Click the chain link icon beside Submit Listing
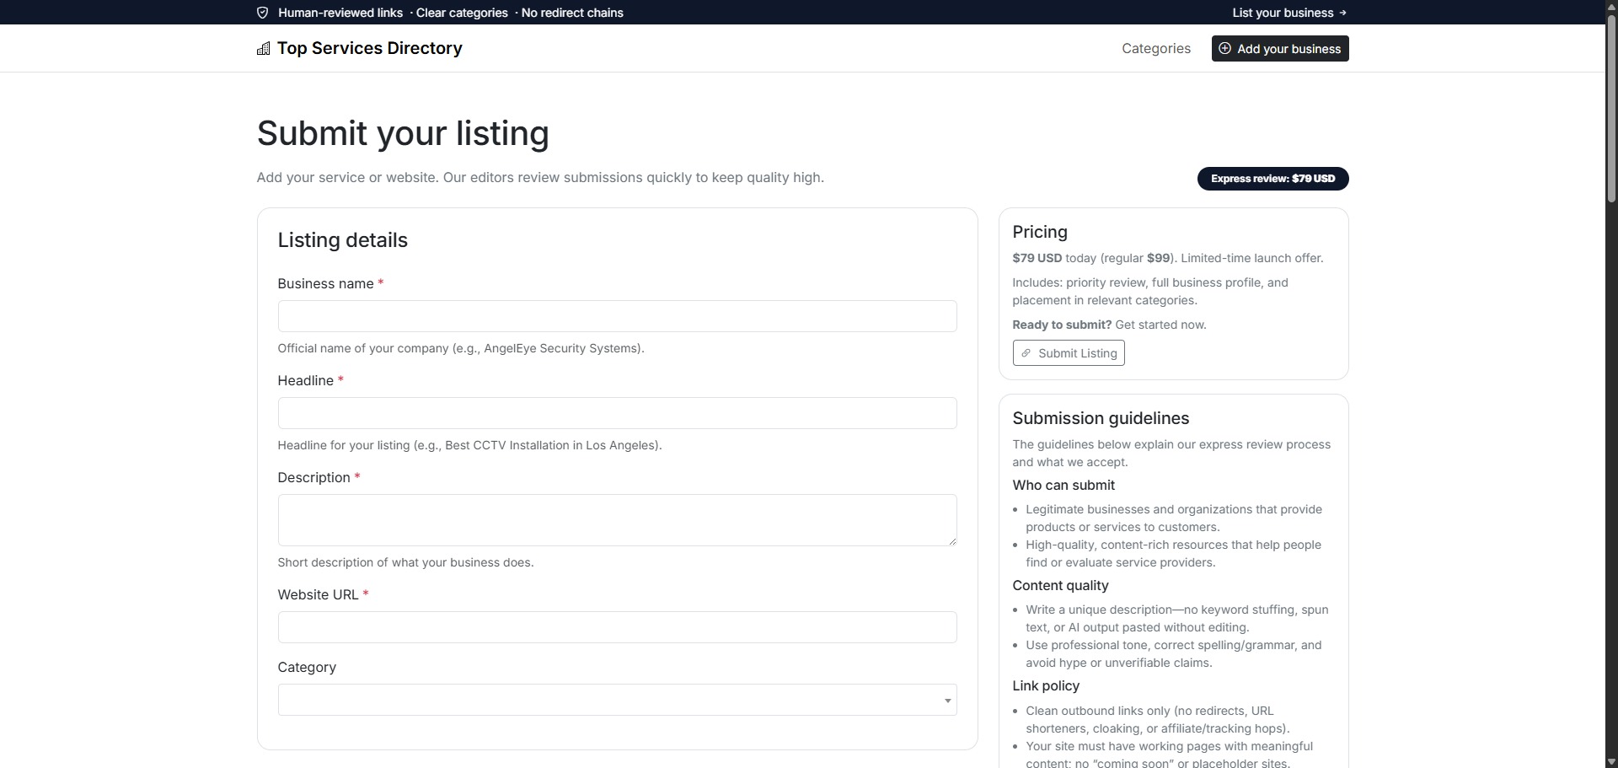This screenshot has height=768, width=1618. point(1026,353)
